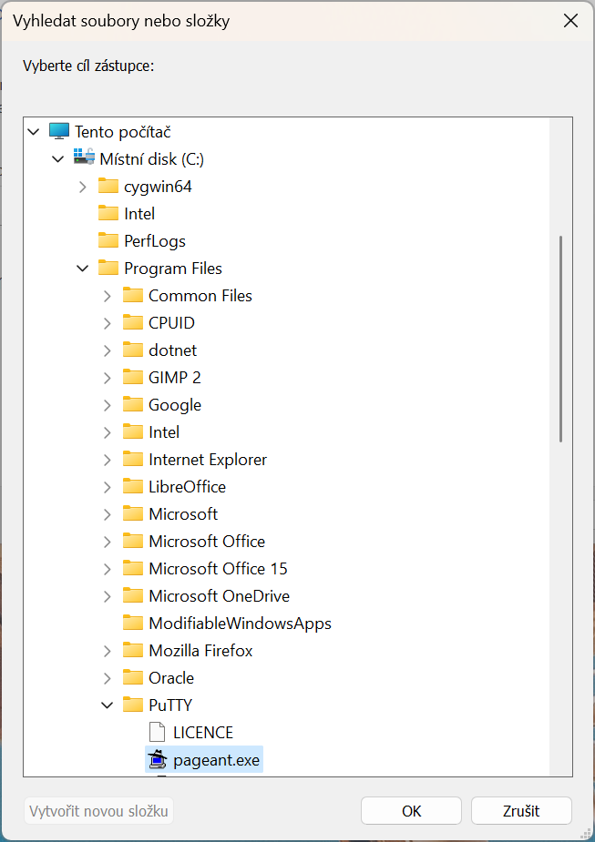Viewport: 595px width, 842px height.
Task: Click the PerfLogs folder icon
Action: tap(108, 240)
